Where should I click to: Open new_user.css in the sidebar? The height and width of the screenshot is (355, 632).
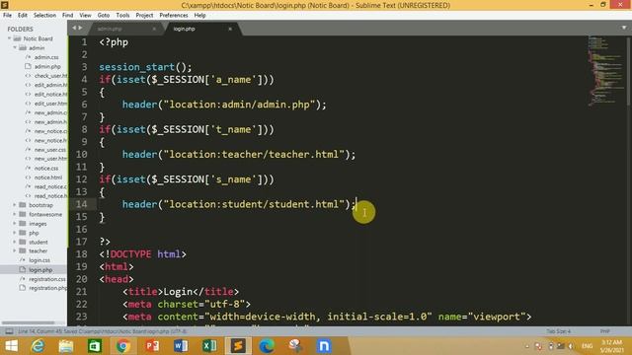(50, 150)
